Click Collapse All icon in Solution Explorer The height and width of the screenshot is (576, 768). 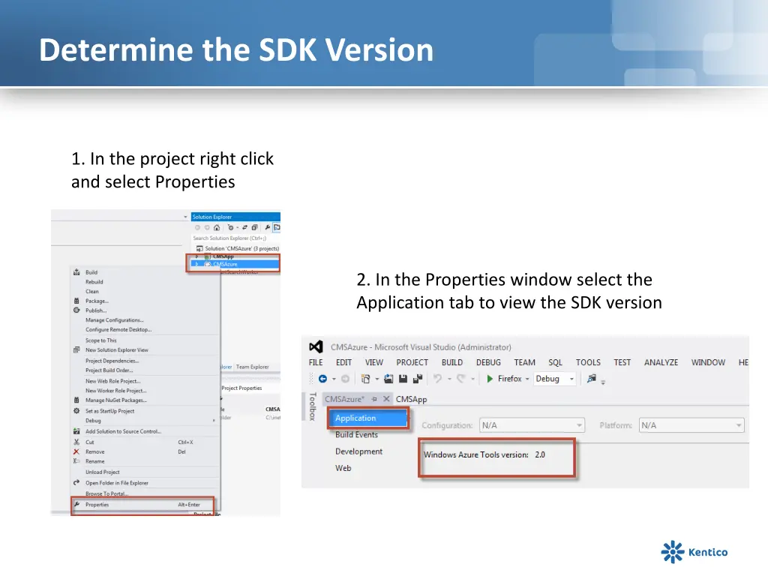click(x=255, y=227)
